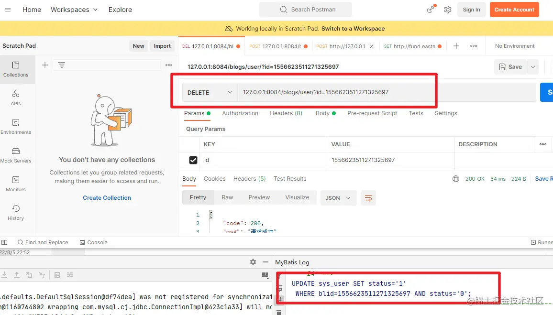
Task: Expand the Save button dropdown arrow
Action: [533, 67]
